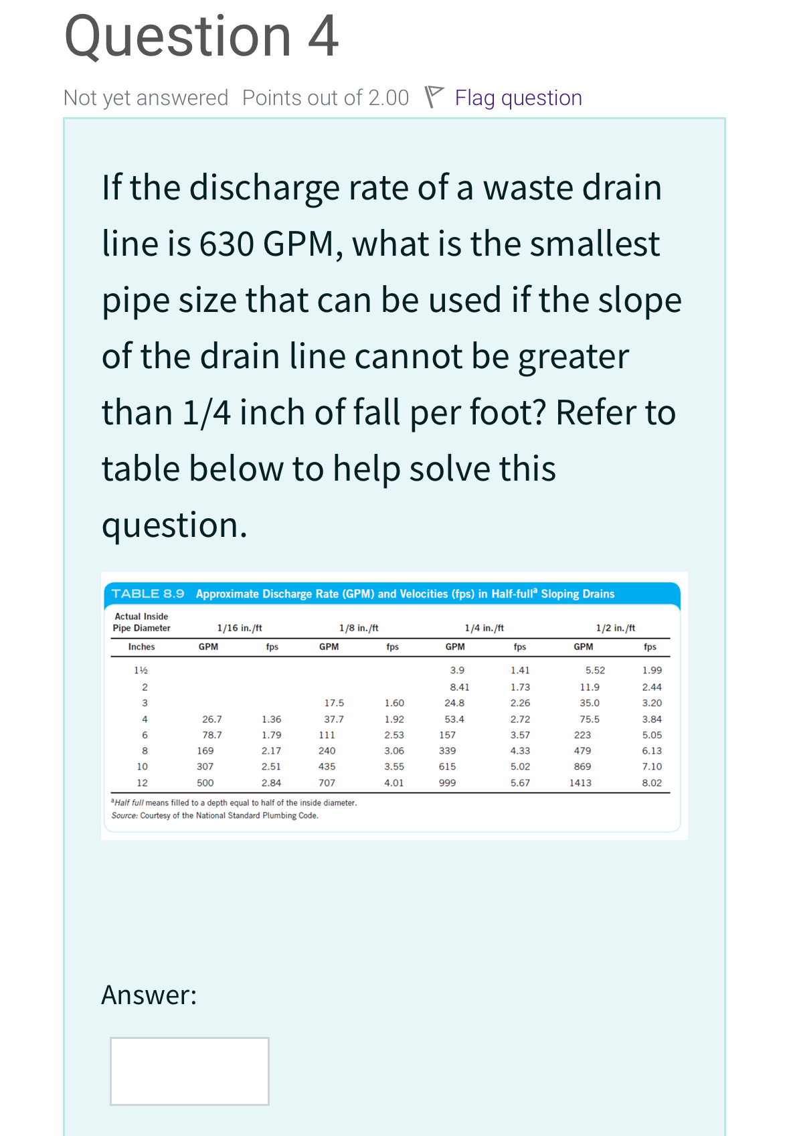
Task: Click the Table 8.9 image
Action: (x=394, y=703)
